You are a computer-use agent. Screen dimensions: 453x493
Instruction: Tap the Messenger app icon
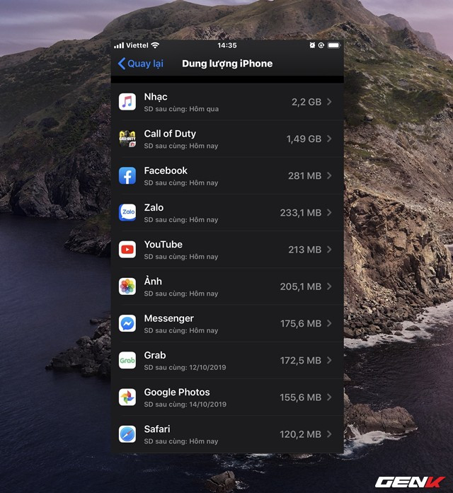[x=127, y=323]
